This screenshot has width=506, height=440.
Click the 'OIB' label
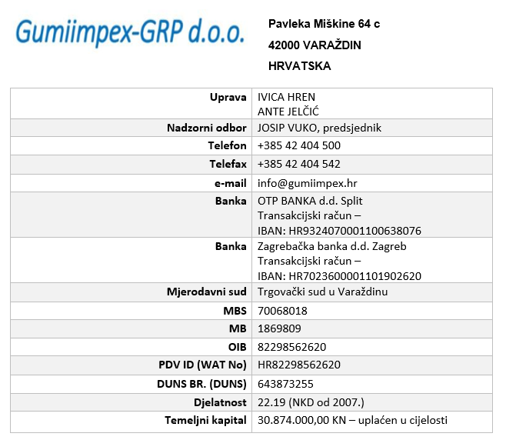pyautogui.click(x=237, y=347)
